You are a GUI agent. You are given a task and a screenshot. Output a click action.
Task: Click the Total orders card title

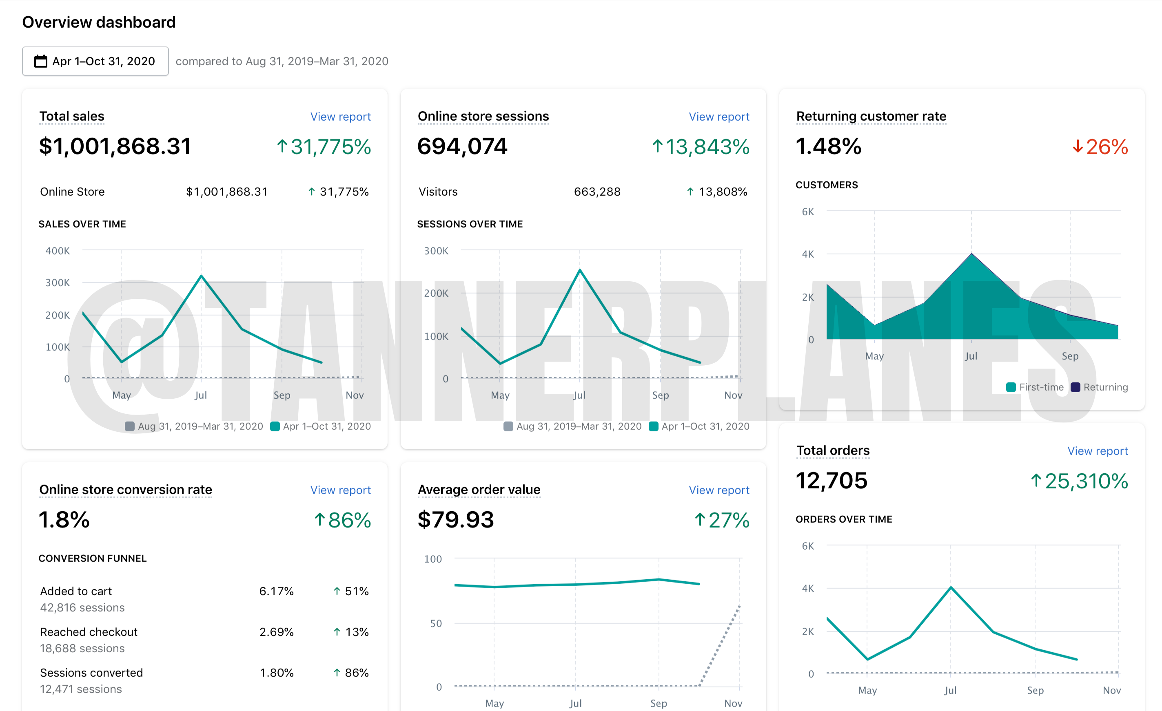[x=833, y=450]
